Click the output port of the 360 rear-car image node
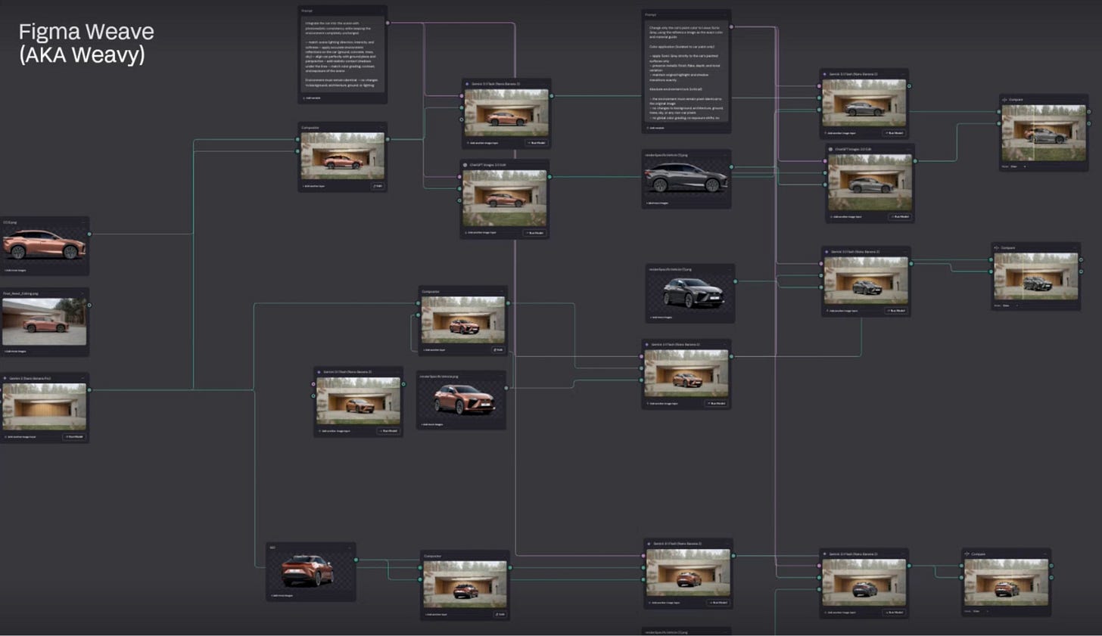The image size is (1102, 636). [x=356, y=560]
